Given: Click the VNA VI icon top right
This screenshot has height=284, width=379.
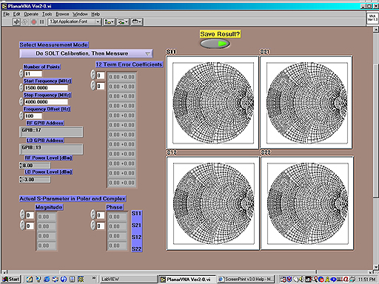Looking at the screenshot, I should [372, 18].
